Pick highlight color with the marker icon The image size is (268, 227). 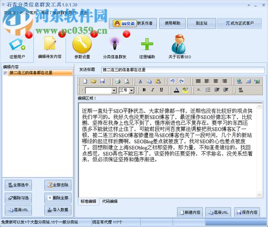point(185,90)
